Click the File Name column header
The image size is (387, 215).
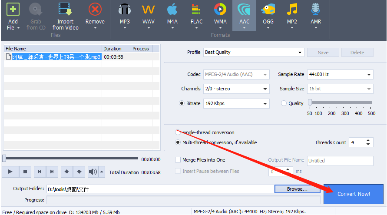coord(53,49)
